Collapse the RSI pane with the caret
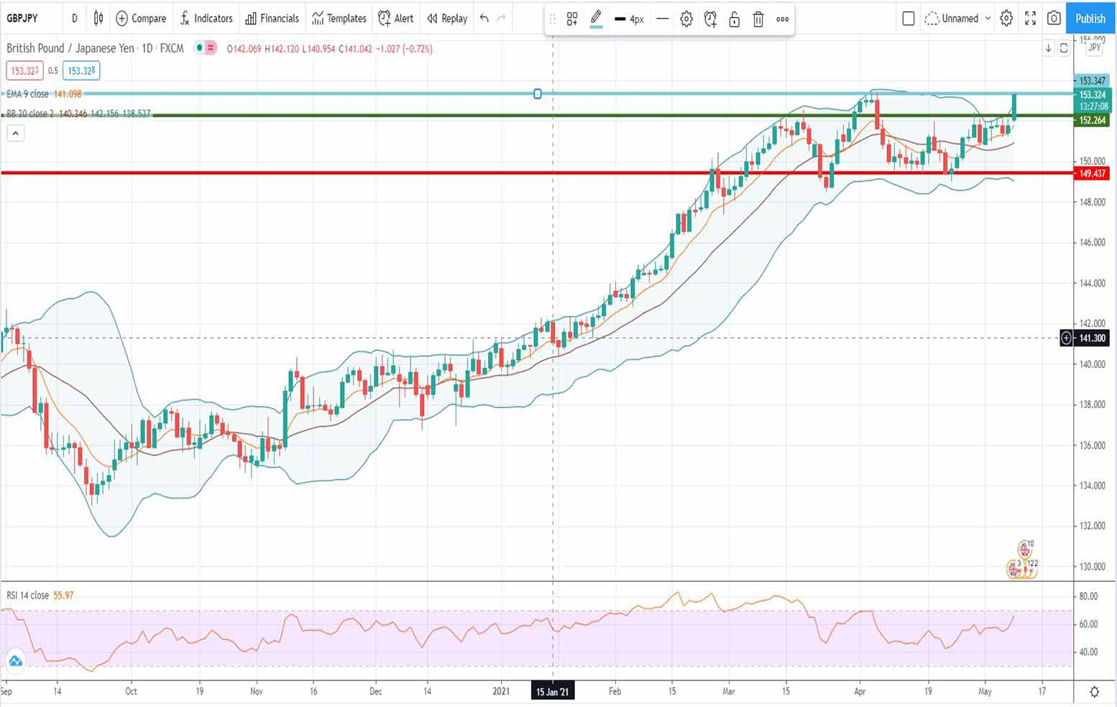Image resolution: width=1117 pixels, height=707 pixels. (x=15, y=132)
